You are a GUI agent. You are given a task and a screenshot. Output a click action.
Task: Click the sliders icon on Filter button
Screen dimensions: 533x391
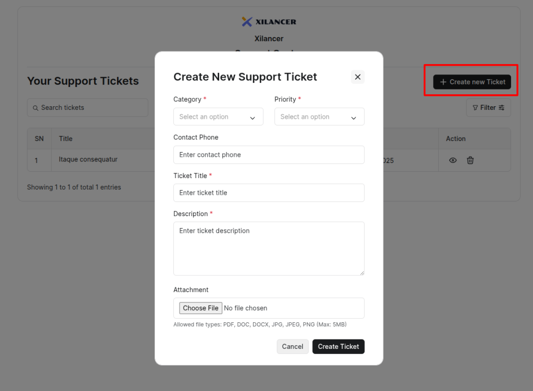502,108
